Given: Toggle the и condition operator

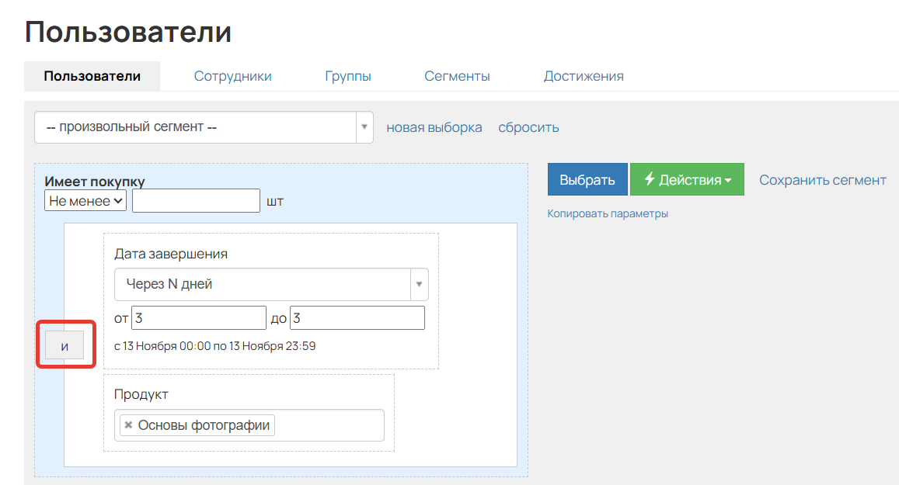Looking at the screenshot, I should 65,344.
